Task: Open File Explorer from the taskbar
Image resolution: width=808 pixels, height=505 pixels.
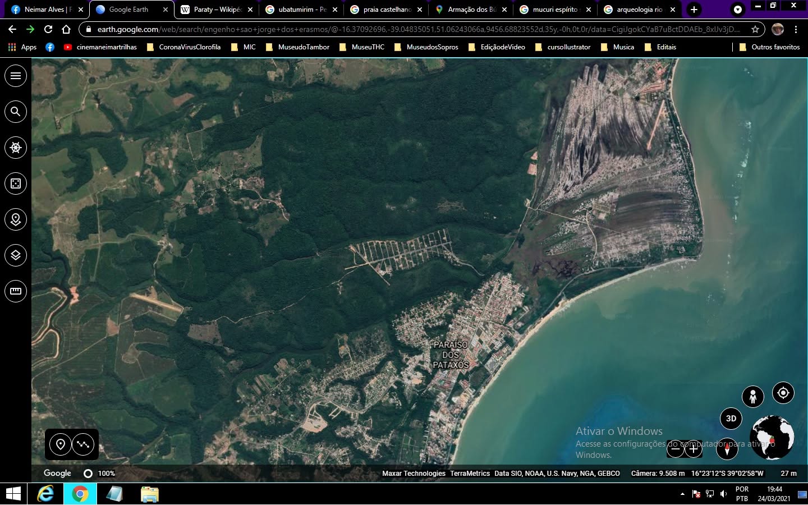Action: 149,494
